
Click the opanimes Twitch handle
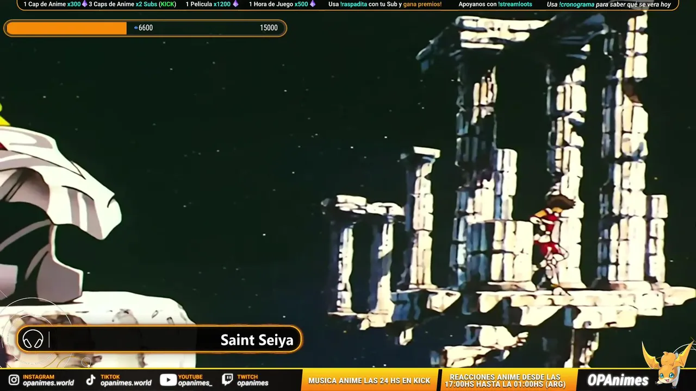point(253,383)
